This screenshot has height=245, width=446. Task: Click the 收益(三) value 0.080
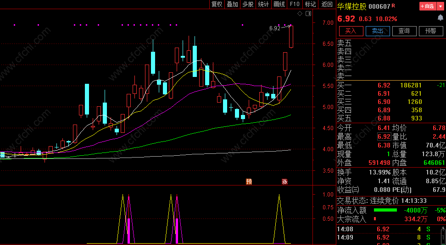tap(383, 190)
